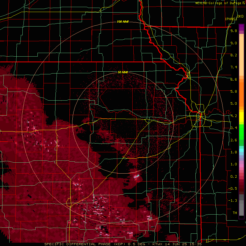Click the NEXLAB-College of DuPage credit text
The width and height of the screenshot is (246, 246).
(218, 3)
